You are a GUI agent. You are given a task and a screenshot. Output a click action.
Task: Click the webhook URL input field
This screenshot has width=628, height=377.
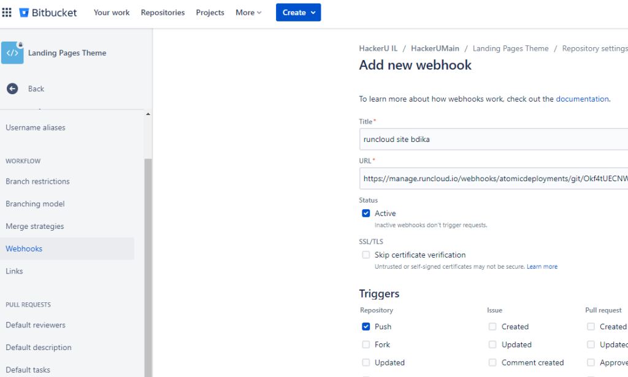click(x=491, y=179)
